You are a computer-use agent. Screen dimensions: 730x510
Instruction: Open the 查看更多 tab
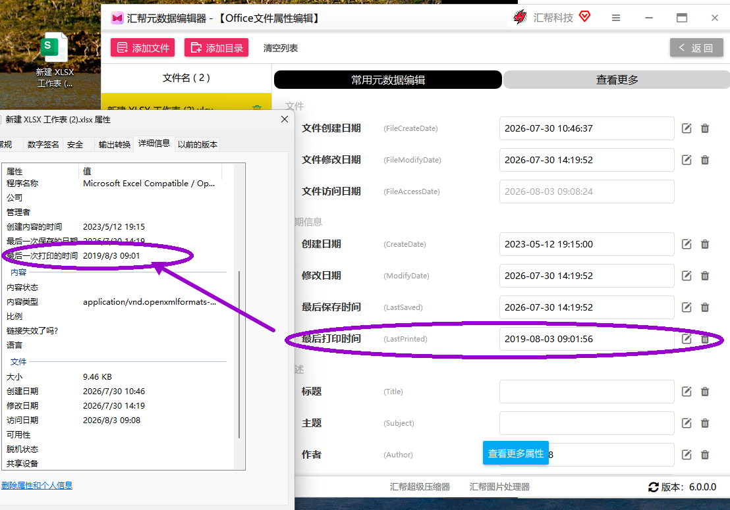[617, 80]
